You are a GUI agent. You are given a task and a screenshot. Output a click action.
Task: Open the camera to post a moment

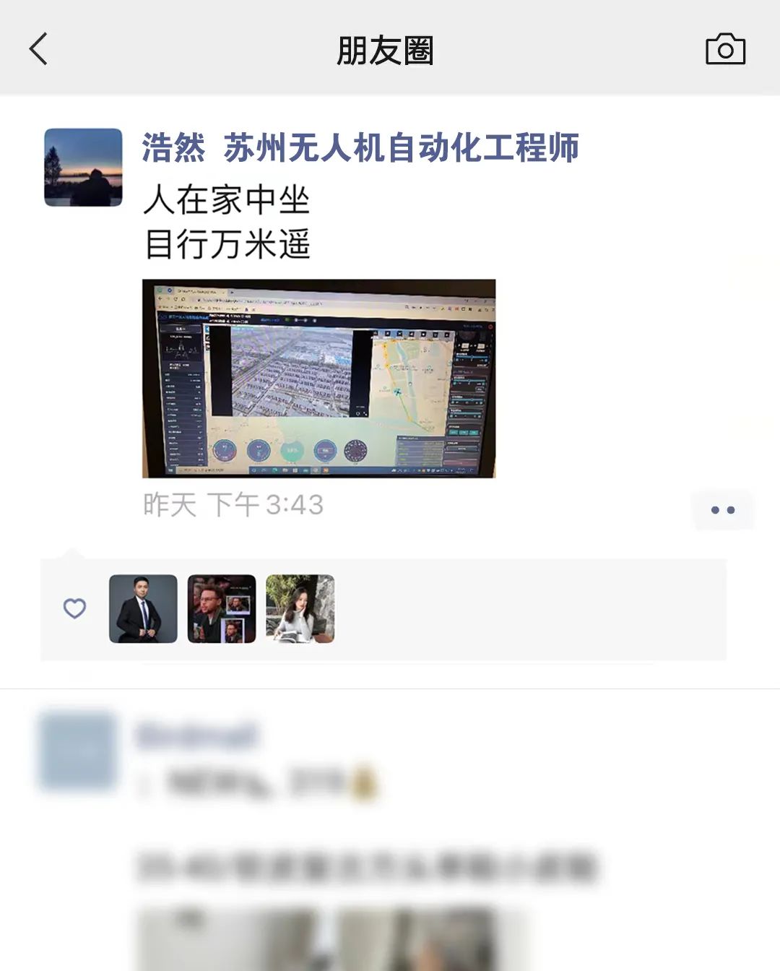click(x=725, y=49)
